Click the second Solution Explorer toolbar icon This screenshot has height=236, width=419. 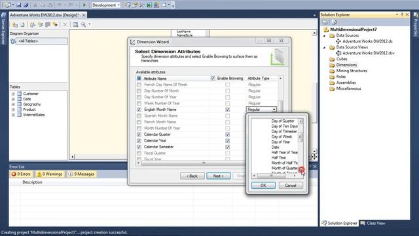[x=334, y=22]
